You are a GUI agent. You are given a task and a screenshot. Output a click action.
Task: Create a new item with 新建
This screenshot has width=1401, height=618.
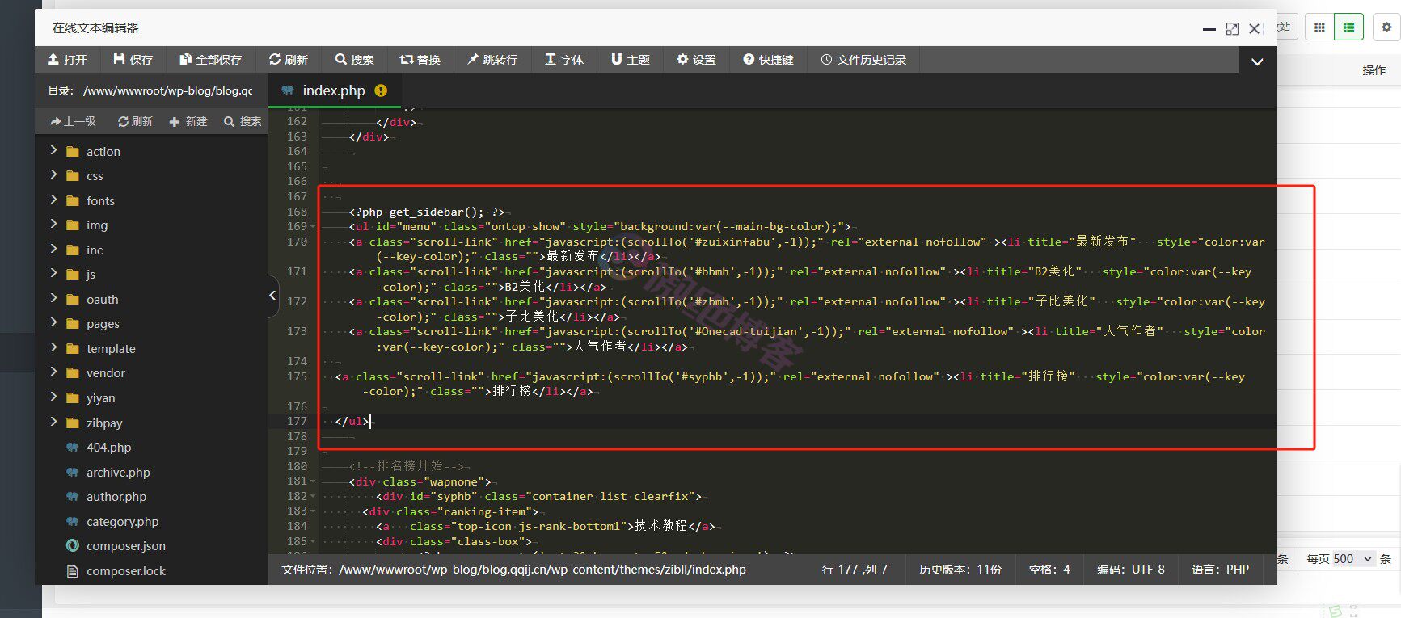188,121
